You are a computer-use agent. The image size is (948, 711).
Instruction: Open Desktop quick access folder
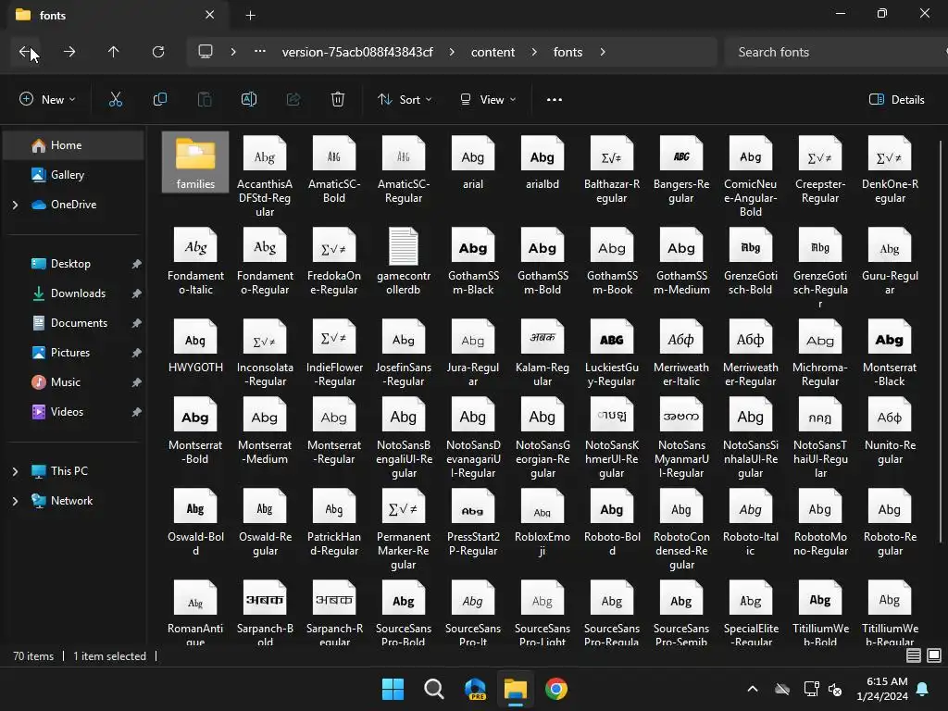click(x=74, y=264)
